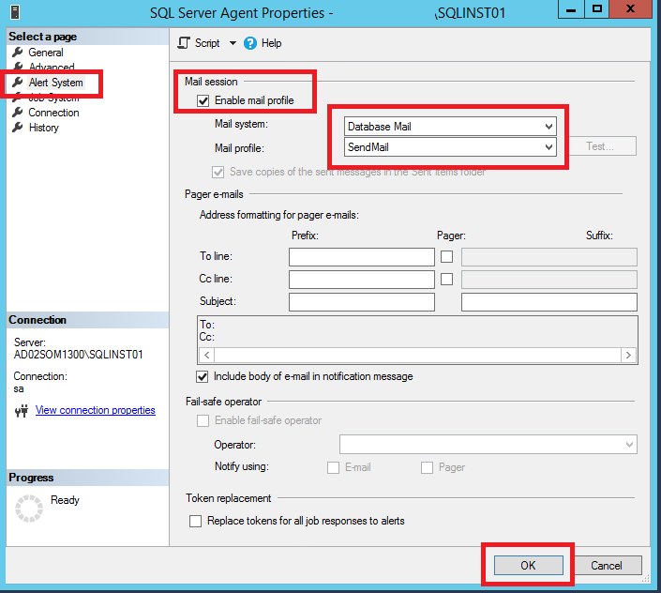Viewport: 661px width, 593px height.
Task: Select the Advanced page
Action: tap(52, 68)
